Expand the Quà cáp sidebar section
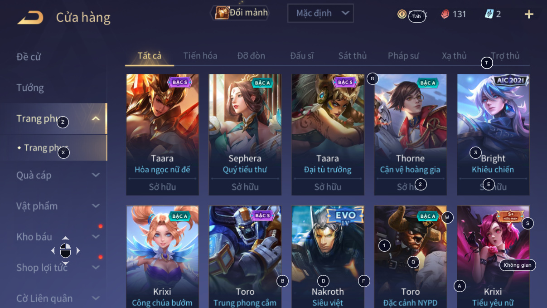Viewport: 547px width, 308px height. 96,175
